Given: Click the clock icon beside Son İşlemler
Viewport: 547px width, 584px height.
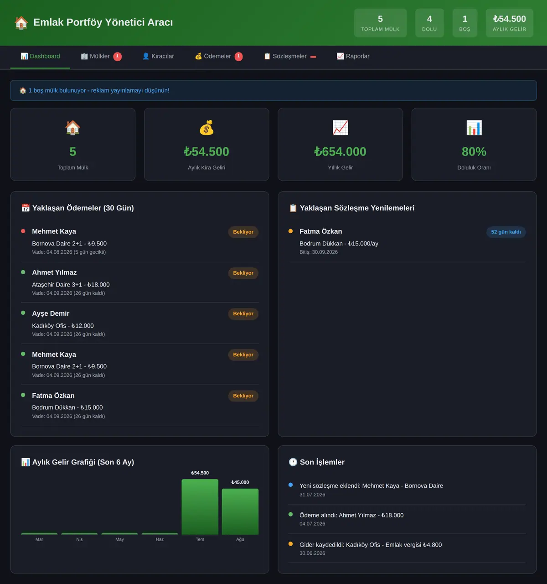Looking at the screenshot, I should [293, 462].
